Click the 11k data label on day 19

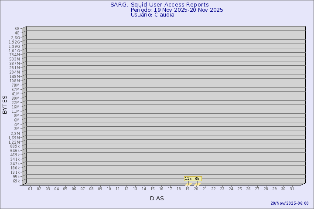(188, 179)
